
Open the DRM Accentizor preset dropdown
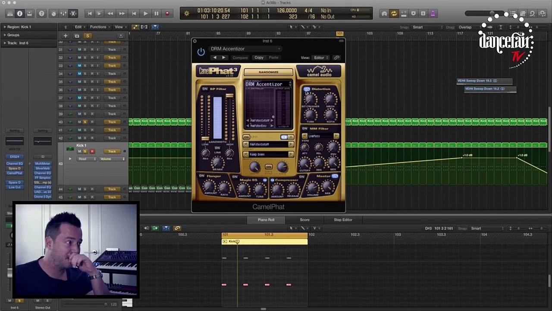tap(245, 49)
